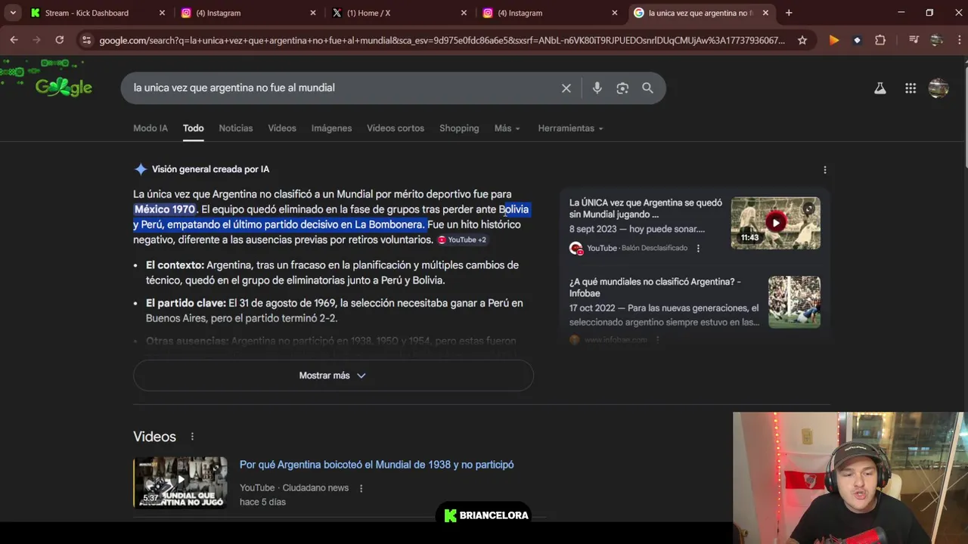The width and height of the screenshot is (968, 544).
Task: Open options for Ciudadano news video
Action: pyautogui.click(x=361, y=488)
